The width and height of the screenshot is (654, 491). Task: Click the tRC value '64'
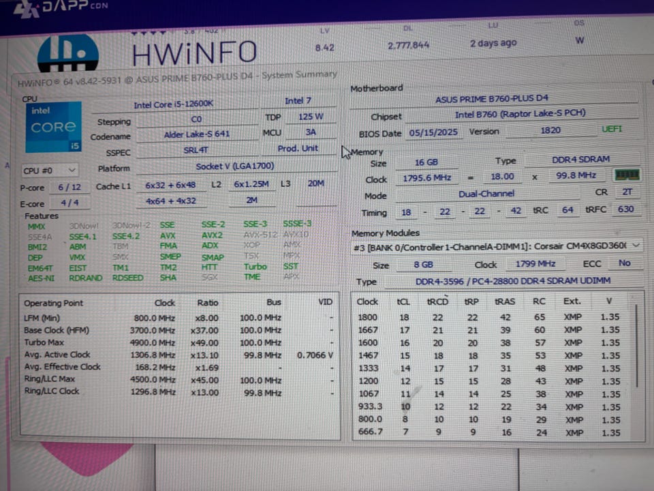(567, 210)
